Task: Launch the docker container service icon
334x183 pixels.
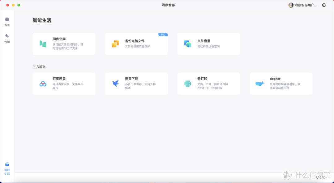Action: (260, 83)
